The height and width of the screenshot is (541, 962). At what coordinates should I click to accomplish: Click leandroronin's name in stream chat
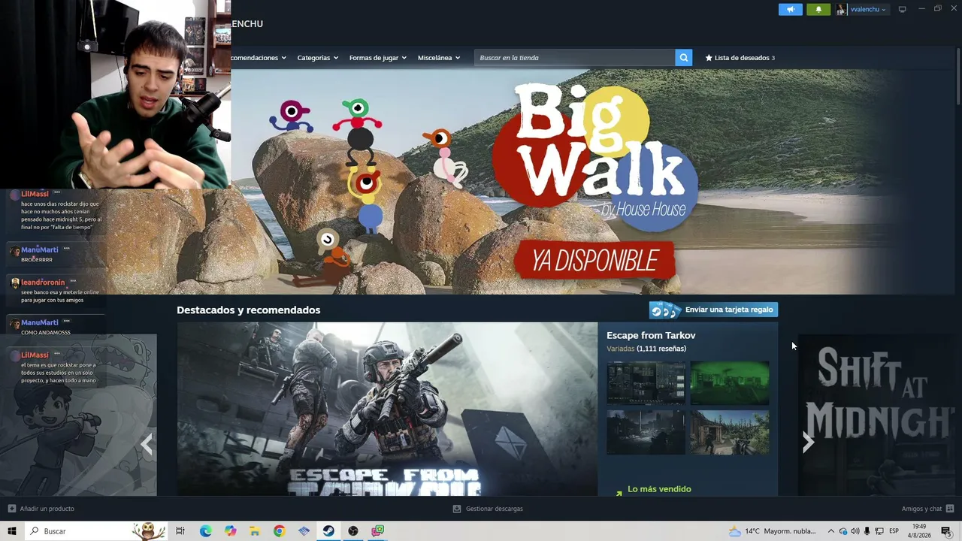tap(43, 283)
